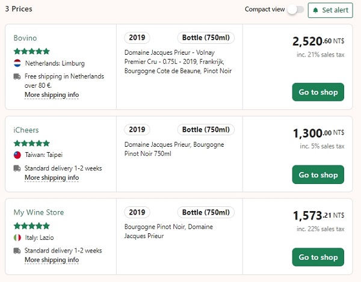361x282 pixels.
Task: Click the Set alert button
Action: pos(330,10)
